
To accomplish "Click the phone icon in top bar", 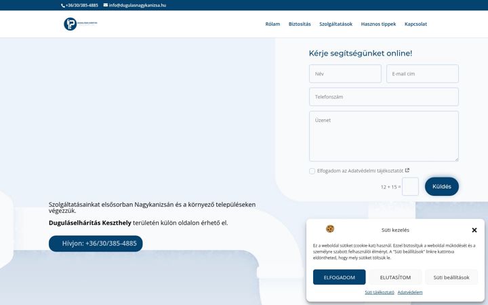I will (63, 5).
